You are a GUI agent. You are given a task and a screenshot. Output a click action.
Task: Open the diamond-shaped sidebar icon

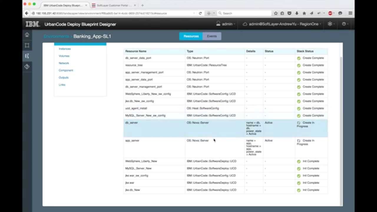click(27, 67)
